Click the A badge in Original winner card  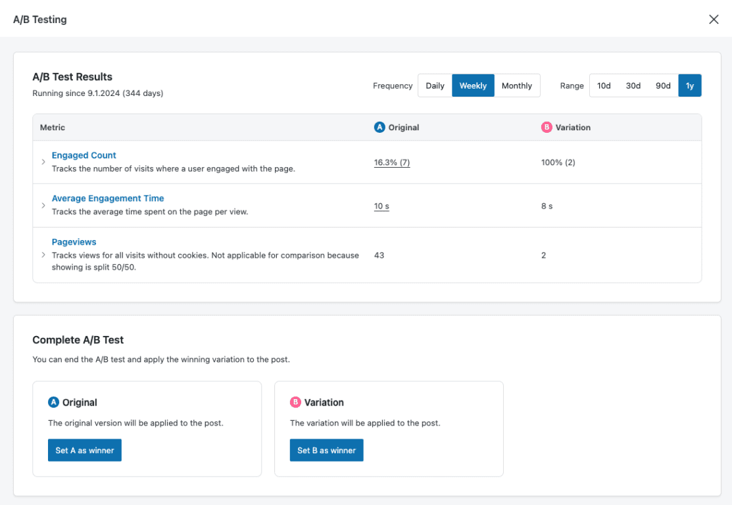(54, 402)
